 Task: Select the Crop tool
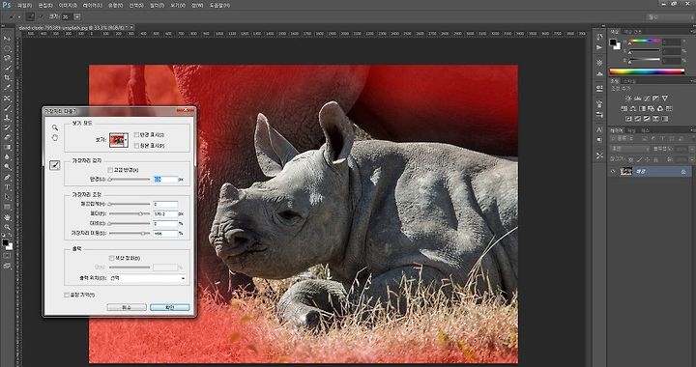pos(7,77)
